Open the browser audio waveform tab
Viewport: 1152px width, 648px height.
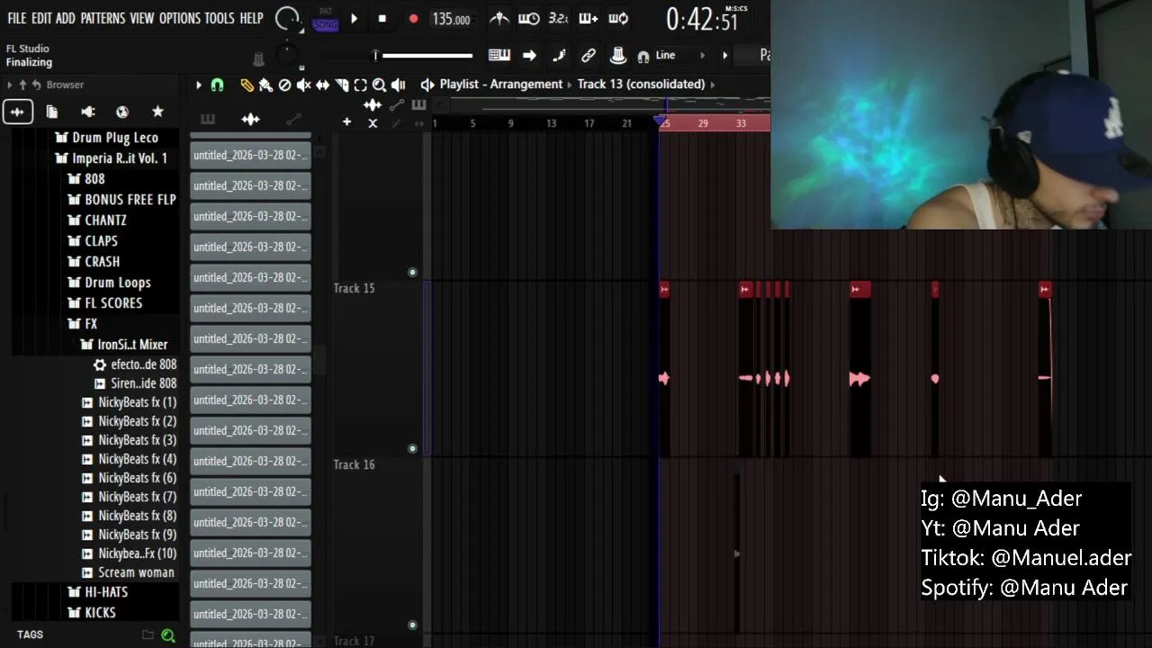point(17,112)
